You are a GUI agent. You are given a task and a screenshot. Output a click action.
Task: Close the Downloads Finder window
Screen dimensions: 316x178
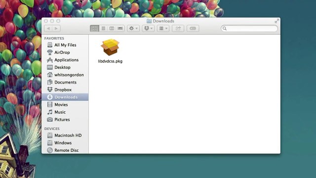tap(46, 21)
